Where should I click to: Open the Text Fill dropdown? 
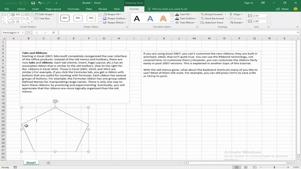coord(183,15)
